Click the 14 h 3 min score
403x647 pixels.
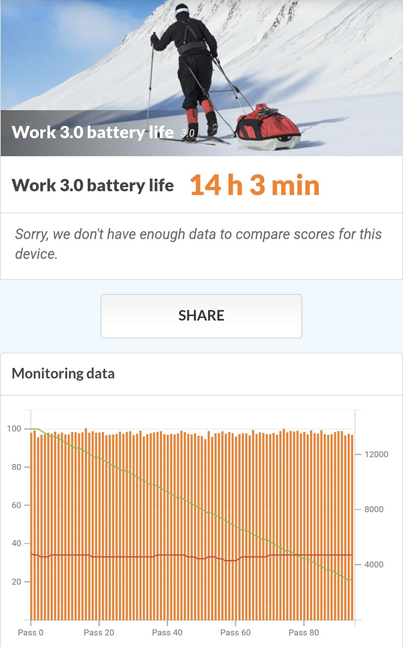[x=255, y=186]
